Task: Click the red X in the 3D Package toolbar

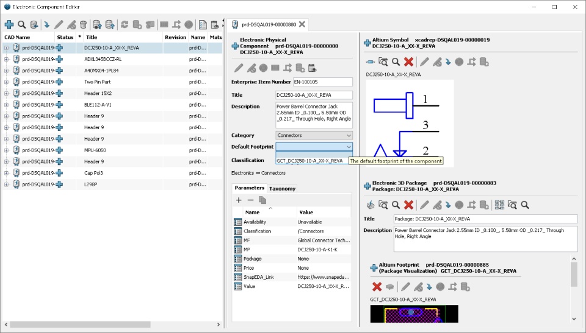Action: click(x=408, y=205)
